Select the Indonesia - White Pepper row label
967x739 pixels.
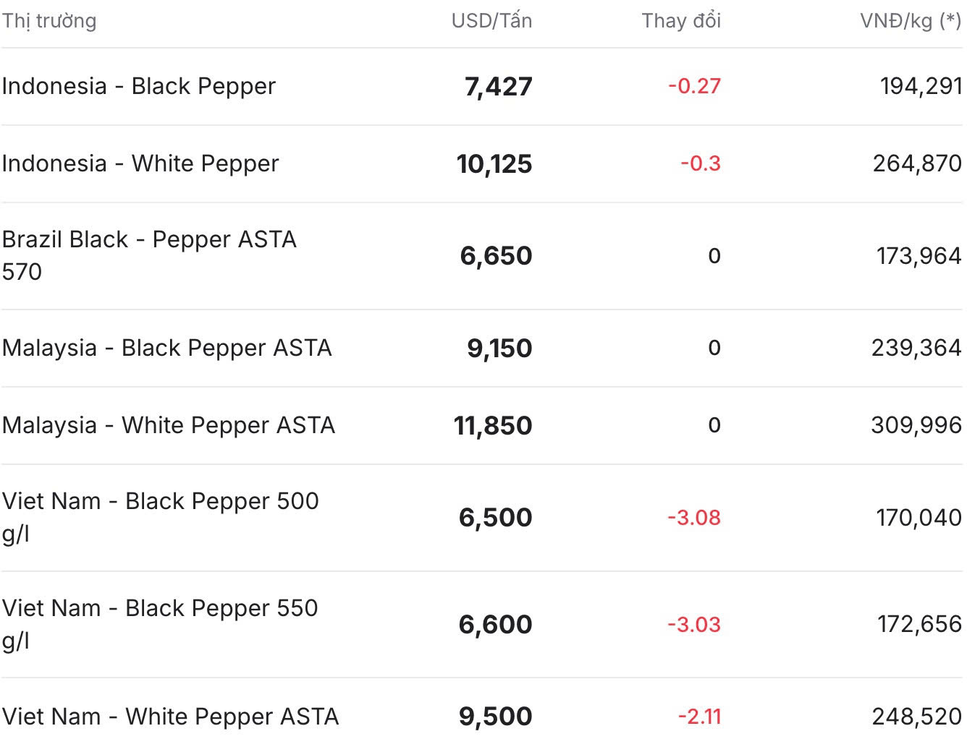140,163
